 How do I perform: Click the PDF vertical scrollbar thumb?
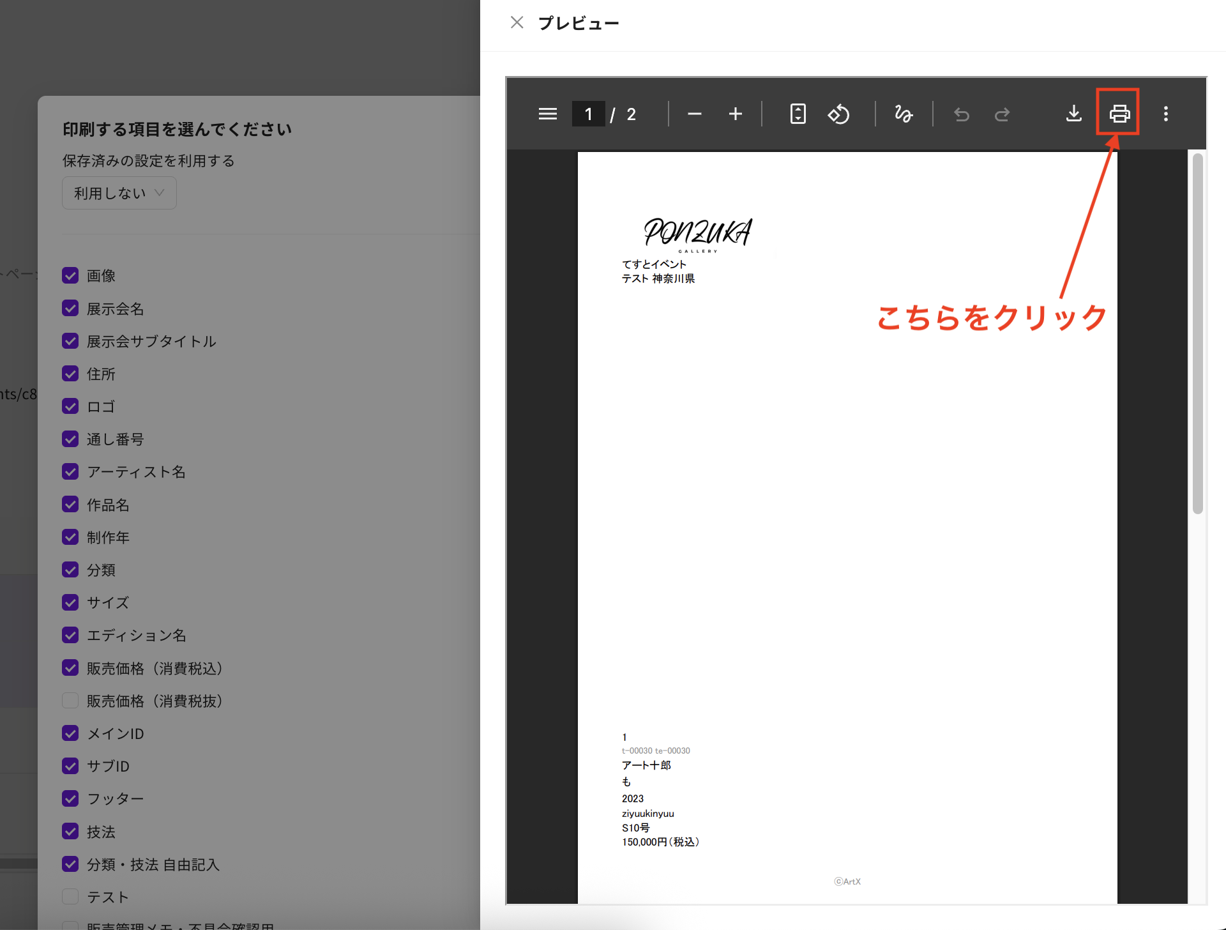[1197, 332]
